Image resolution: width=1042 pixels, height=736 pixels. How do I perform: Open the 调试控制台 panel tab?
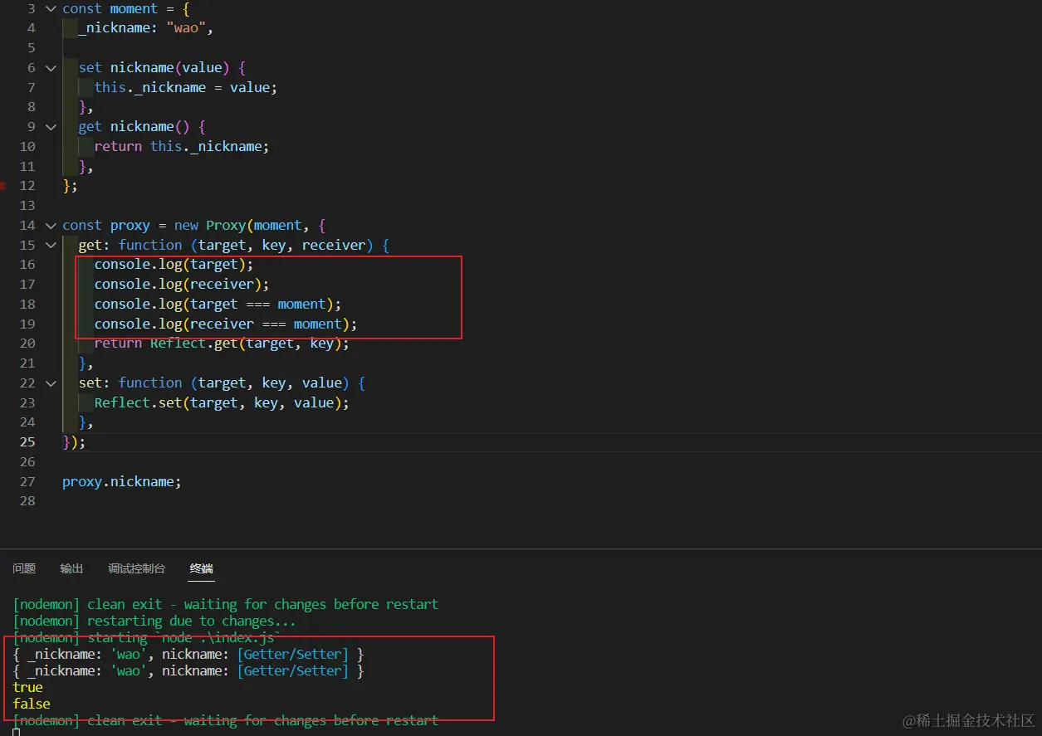[136, 568]
